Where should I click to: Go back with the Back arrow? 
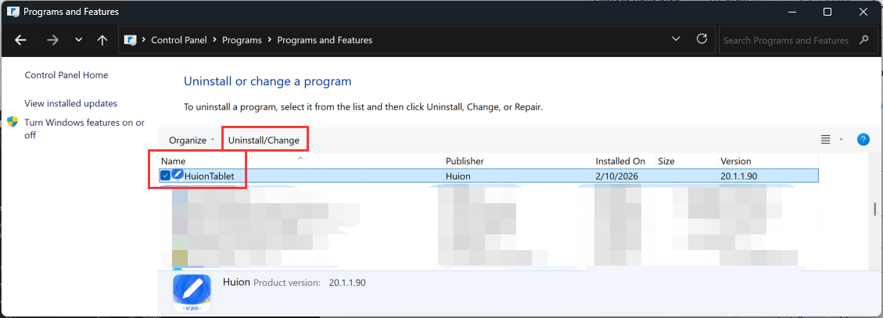(21, 40)
